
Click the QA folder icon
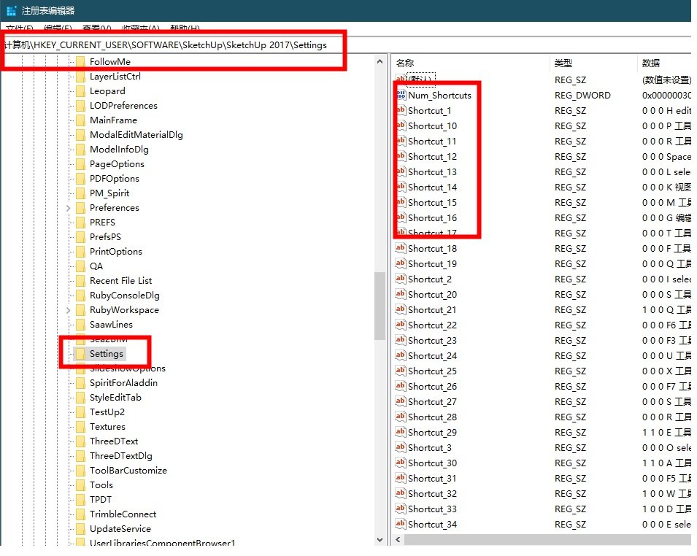80,266
